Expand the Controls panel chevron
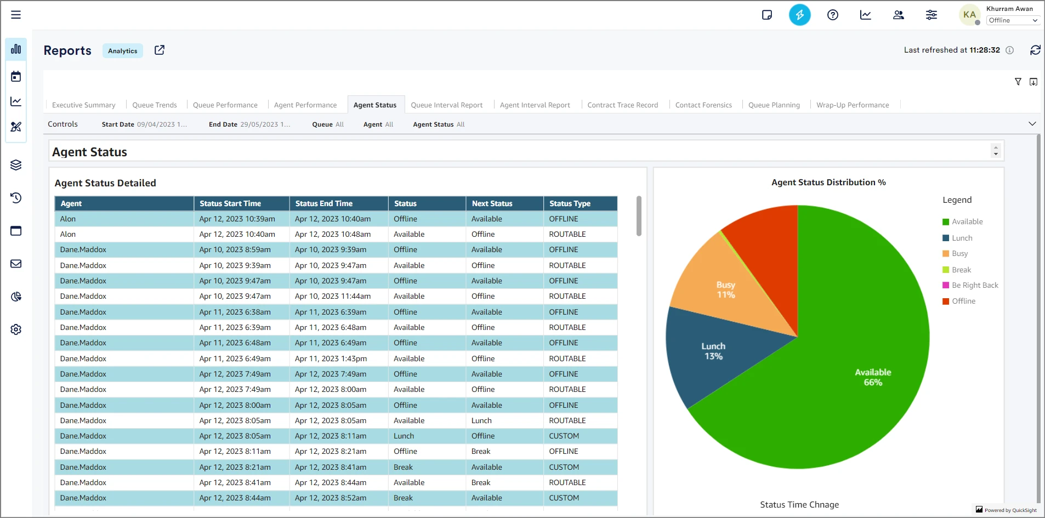 (1032, 124)
